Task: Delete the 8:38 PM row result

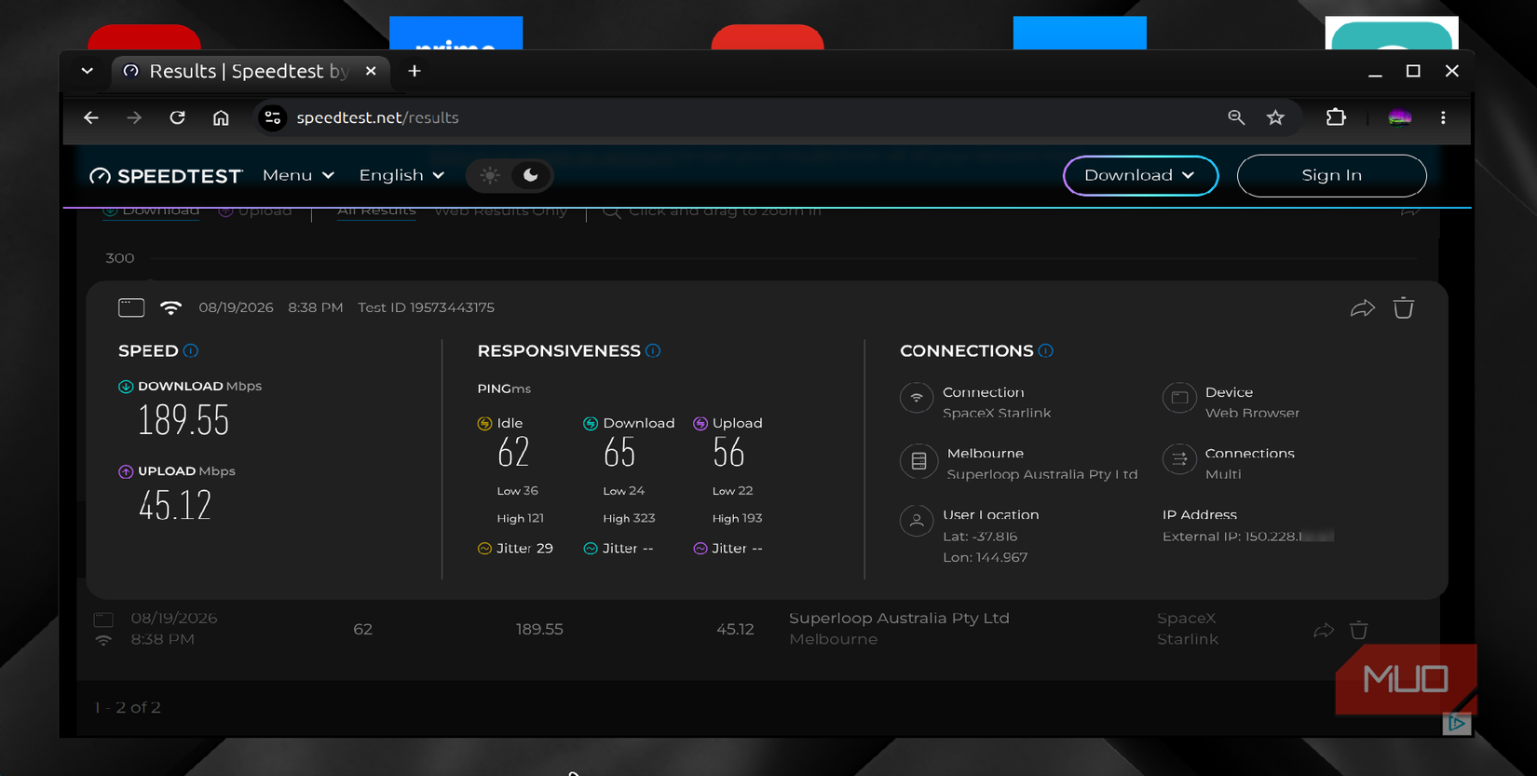Action: point(1359,631)
